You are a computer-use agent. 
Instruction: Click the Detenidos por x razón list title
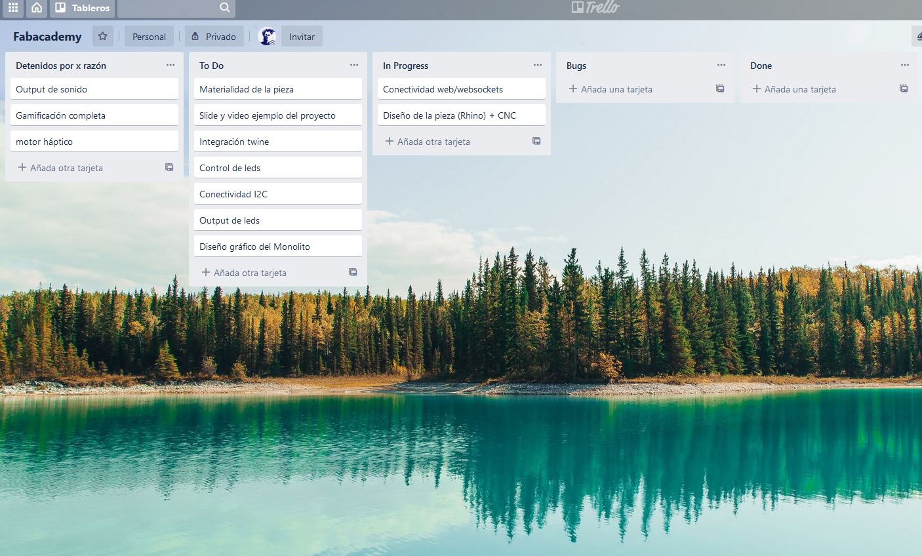coord(61,66)
